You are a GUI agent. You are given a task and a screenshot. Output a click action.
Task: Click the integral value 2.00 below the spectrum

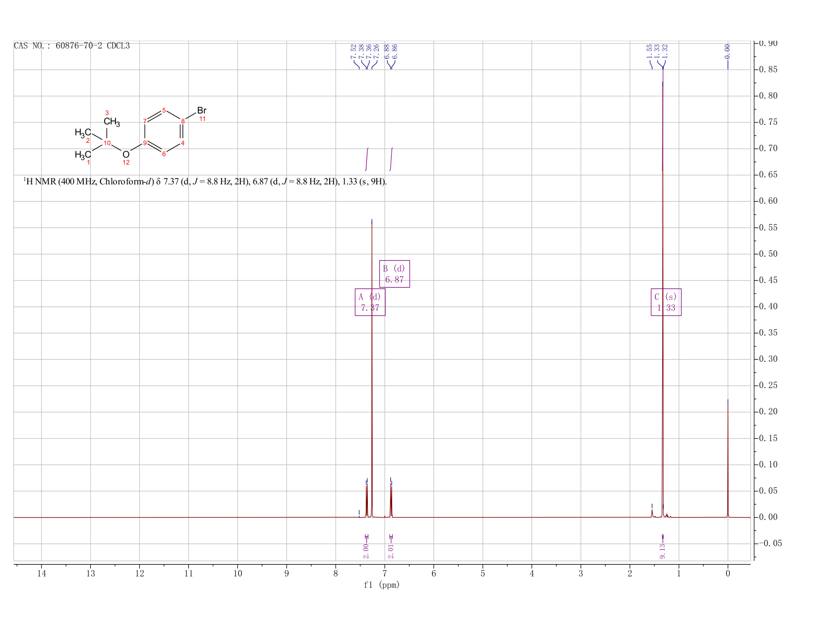tap(366, 551)
